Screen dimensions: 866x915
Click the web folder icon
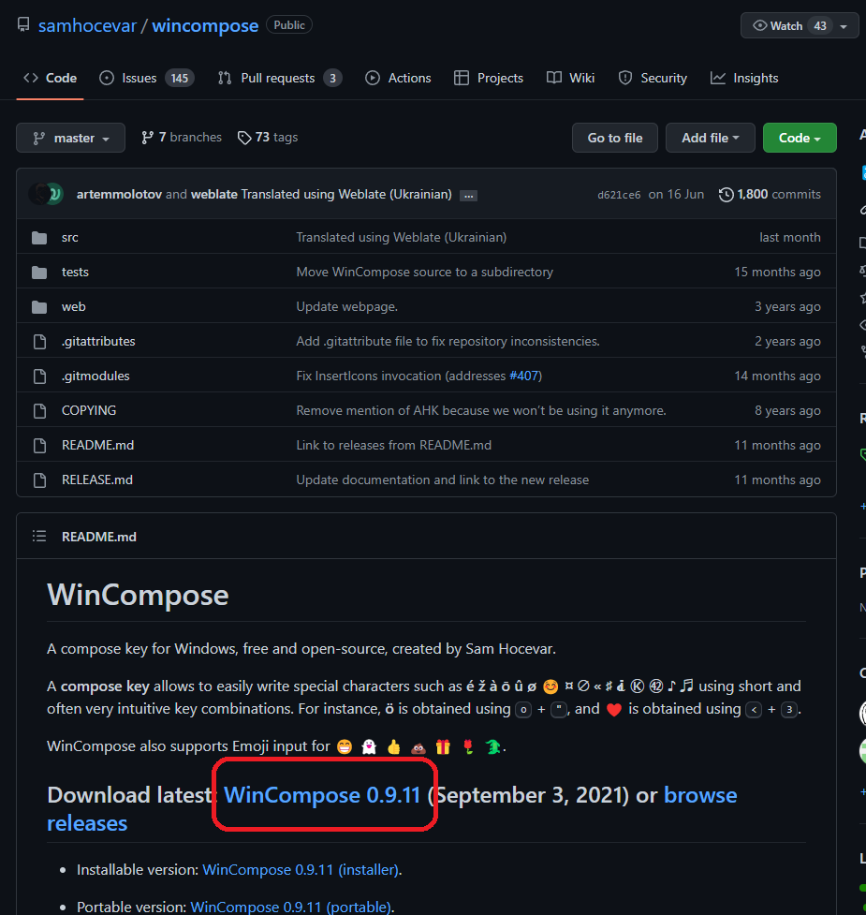(x=39, y=306)
